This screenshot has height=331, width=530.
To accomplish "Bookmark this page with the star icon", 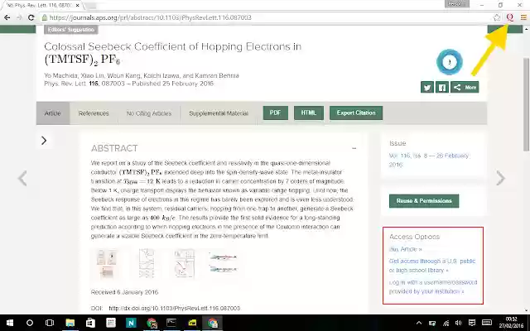I will (x=497, y=17).
